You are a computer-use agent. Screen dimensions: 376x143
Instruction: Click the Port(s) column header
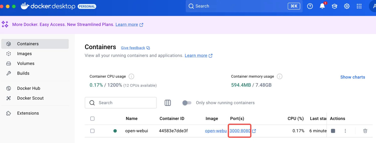[x=237, y=118]
